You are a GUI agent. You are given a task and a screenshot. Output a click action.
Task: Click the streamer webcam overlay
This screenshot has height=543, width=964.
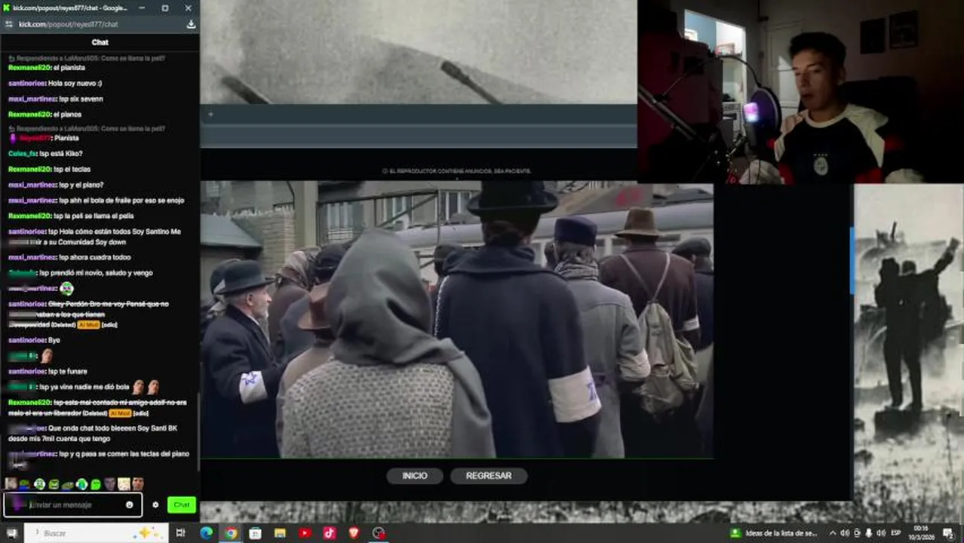(800, 91)
